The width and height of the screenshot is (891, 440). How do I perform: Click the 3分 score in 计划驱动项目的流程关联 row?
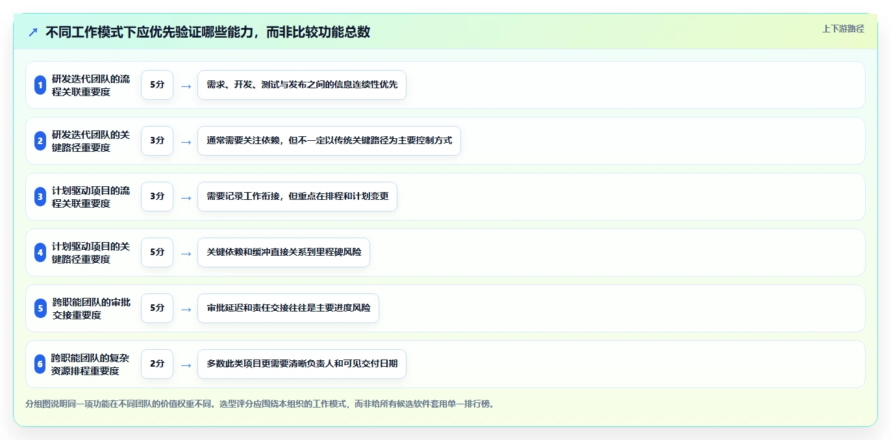(x=157, y=197)
